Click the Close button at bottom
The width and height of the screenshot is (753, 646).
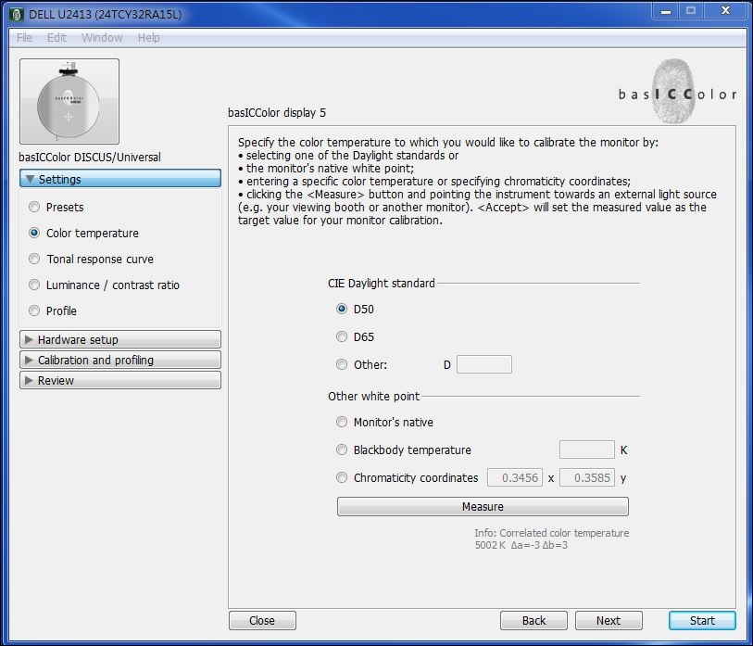point(262,621)
